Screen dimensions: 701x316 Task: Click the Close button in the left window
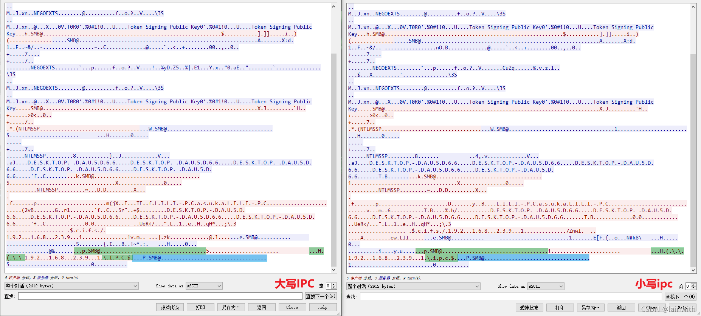click(x=292, y=307)
